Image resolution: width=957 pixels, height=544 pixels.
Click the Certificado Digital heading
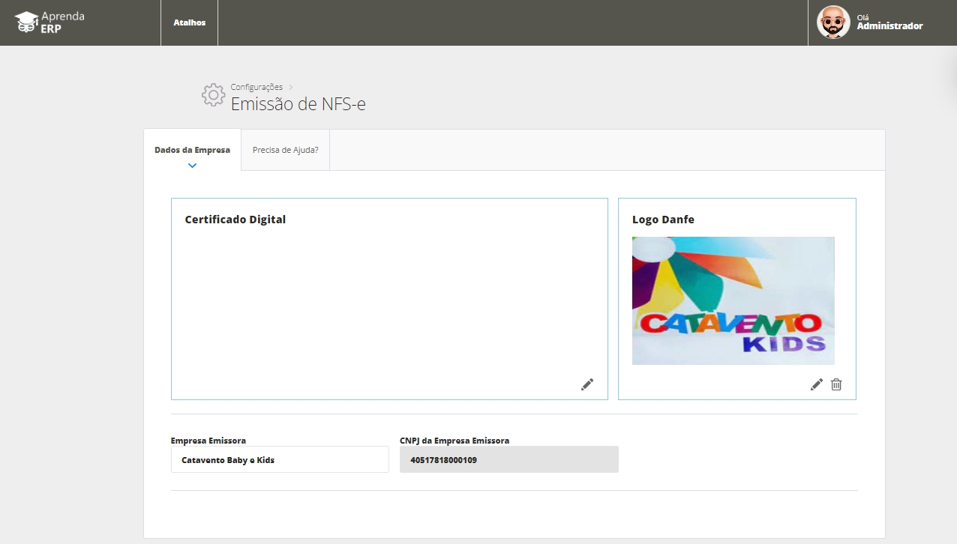(x=235, y=220)
